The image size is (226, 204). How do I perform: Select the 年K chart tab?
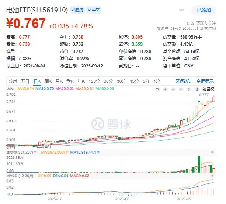(81, 81)
